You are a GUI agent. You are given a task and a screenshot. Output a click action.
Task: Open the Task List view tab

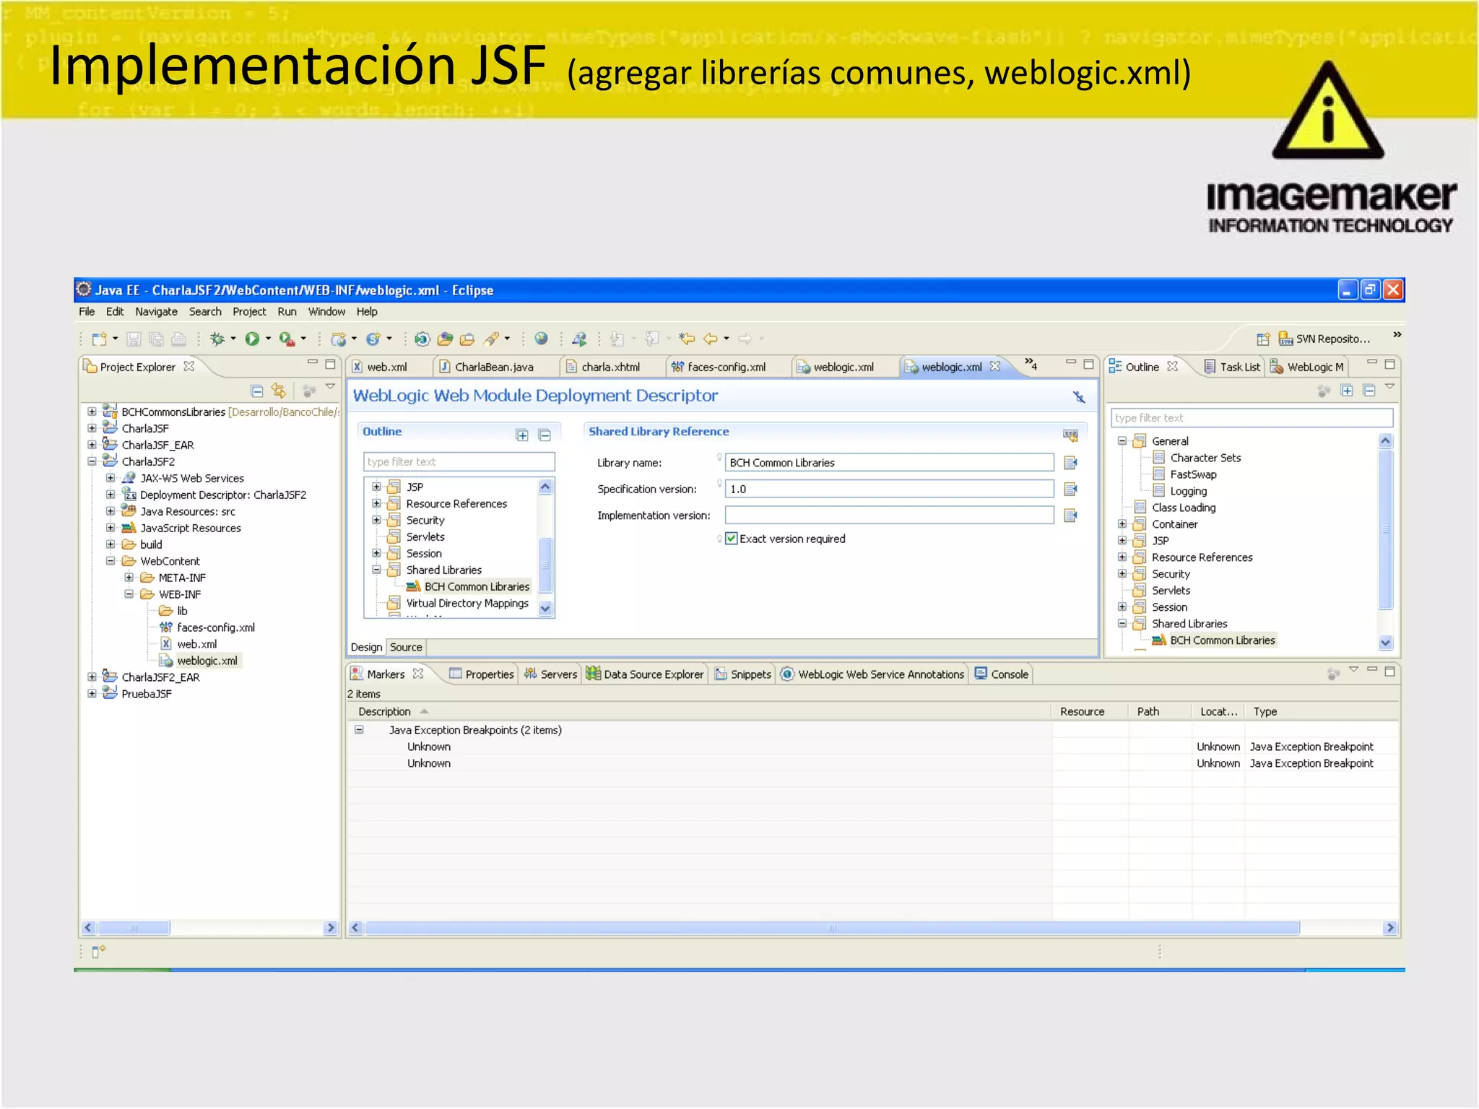coord(1232,367)
